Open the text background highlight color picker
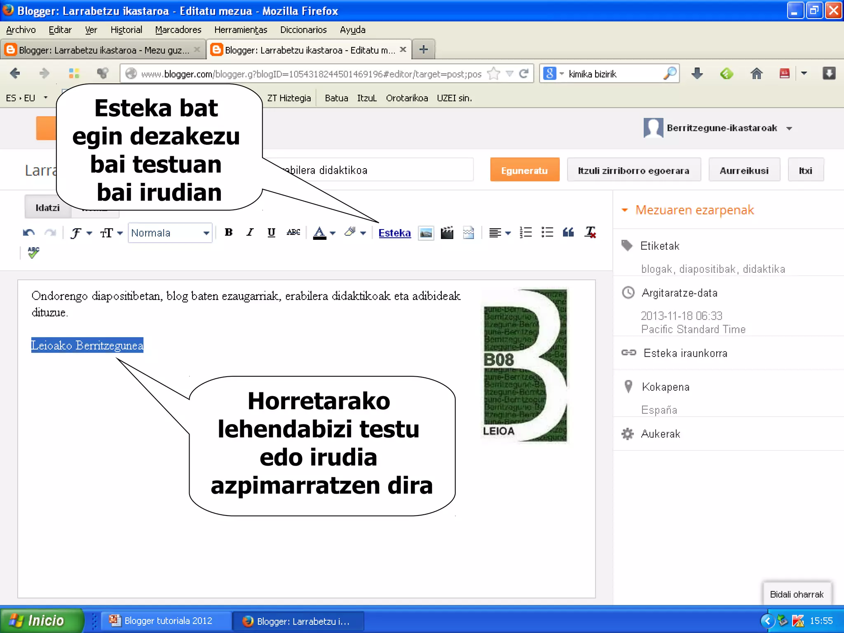 (x=355, y=233)
